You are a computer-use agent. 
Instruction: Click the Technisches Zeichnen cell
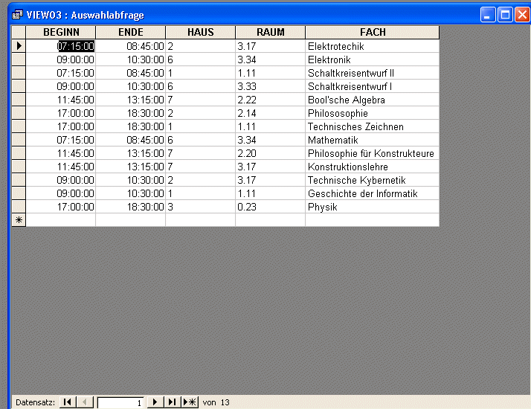pyautogui.click(x=372, y=126)
